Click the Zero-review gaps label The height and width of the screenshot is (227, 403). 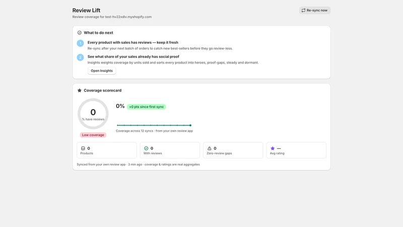pos(219,153)
